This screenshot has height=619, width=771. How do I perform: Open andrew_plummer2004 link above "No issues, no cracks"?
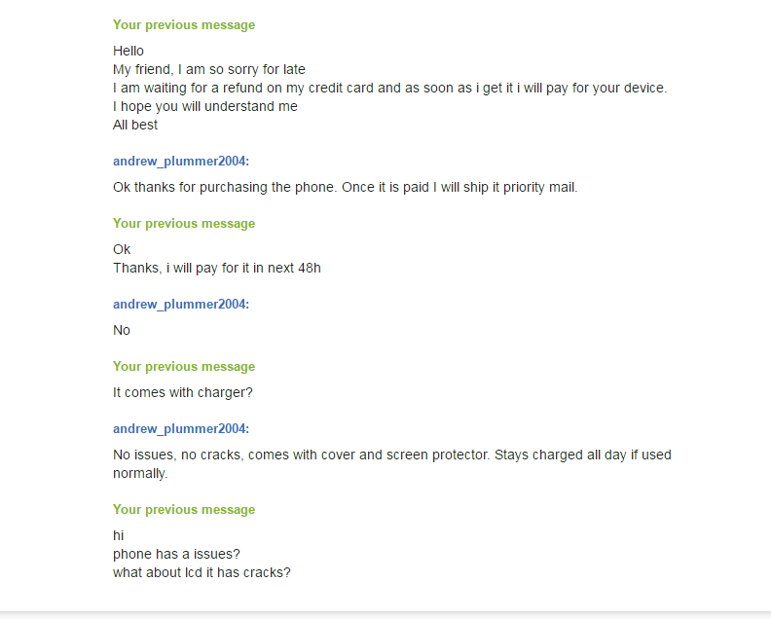tap(180, 428)
